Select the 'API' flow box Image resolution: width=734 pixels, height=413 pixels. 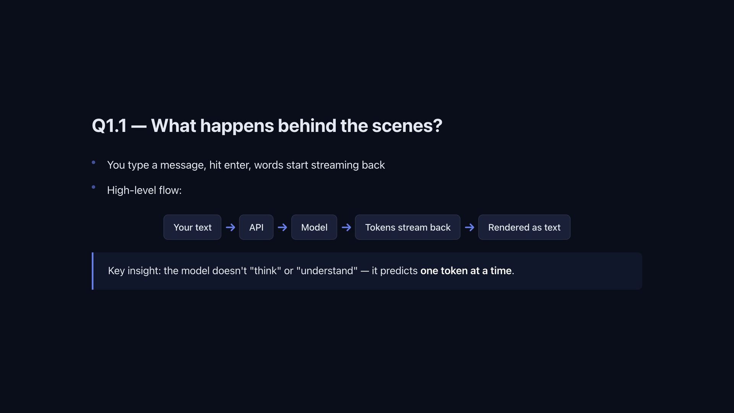(256, 228)
